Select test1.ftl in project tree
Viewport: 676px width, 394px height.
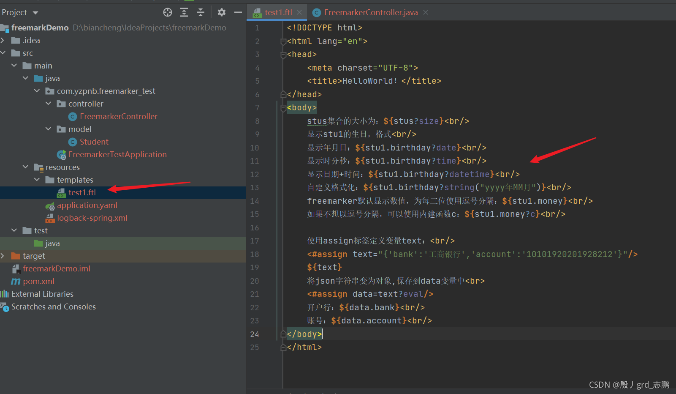point(82,192)
